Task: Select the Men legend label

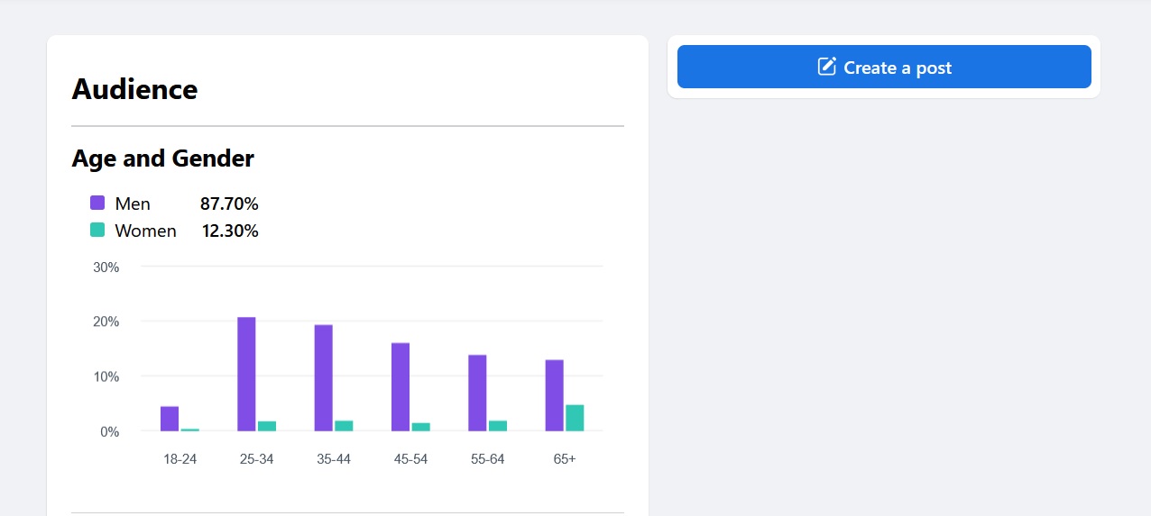Action: (133, 204)
